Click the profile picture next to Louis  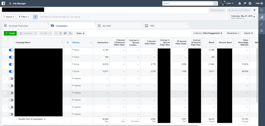pos(223,3)
